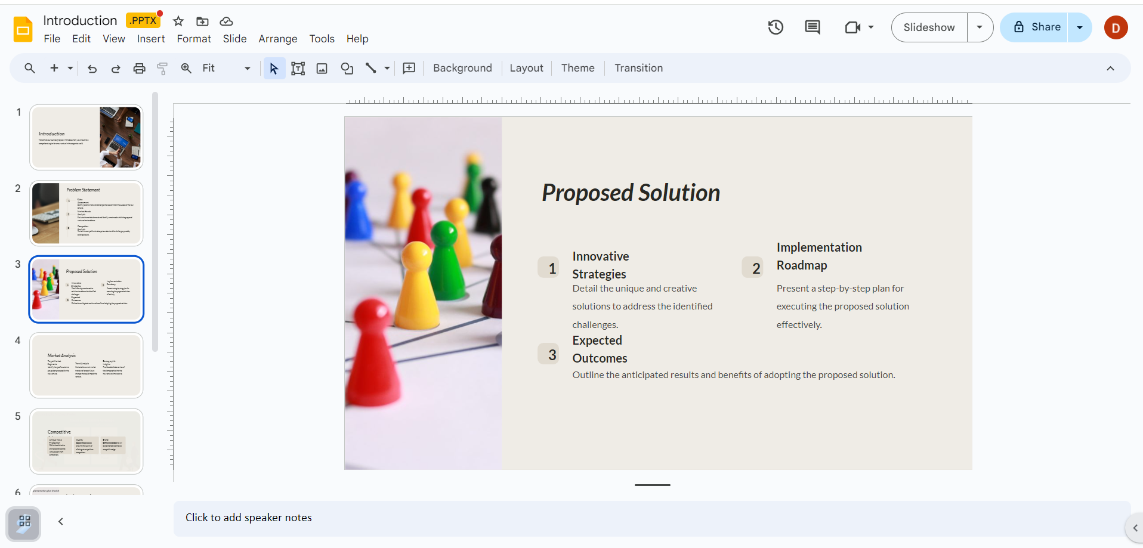This screenshot has height=548, width=1143.
Task: Start the Slideshow
Action: [929, 27]
